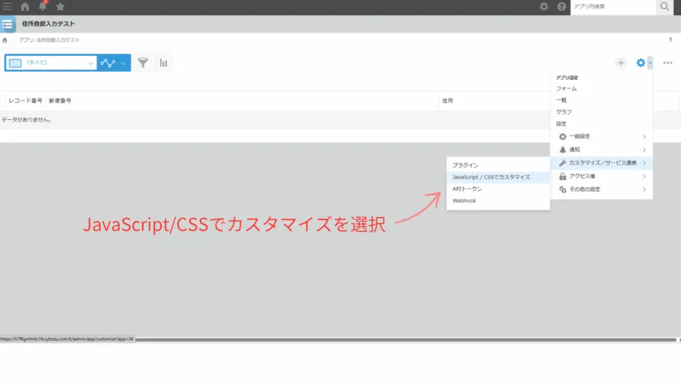Expand the chevron beside the graph button
Viewport: 681px width, 383px height.
coord(124,63)
